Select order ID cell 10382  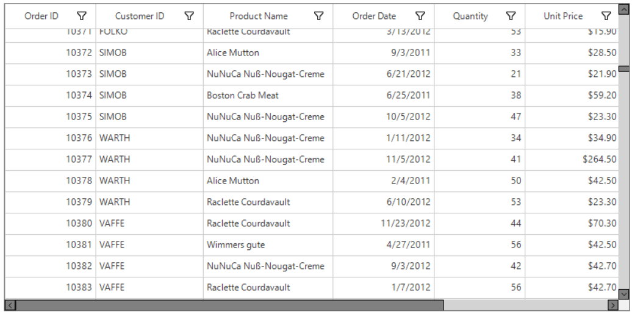click(x=51, y=266)
